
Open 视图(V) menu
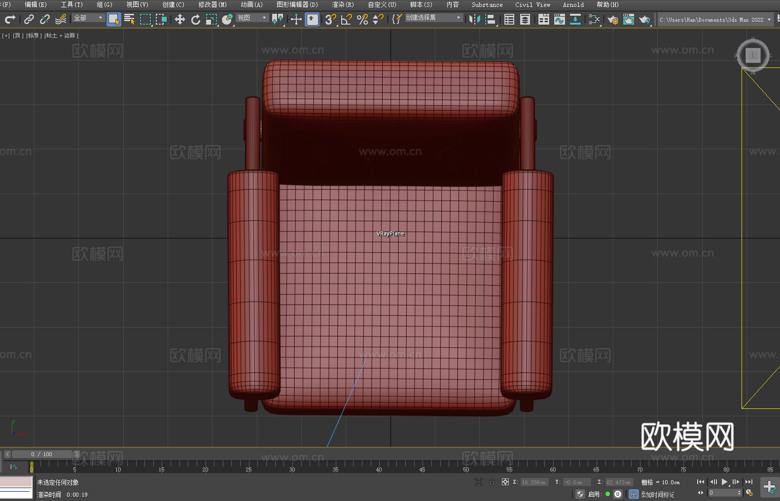click(137, 4)
